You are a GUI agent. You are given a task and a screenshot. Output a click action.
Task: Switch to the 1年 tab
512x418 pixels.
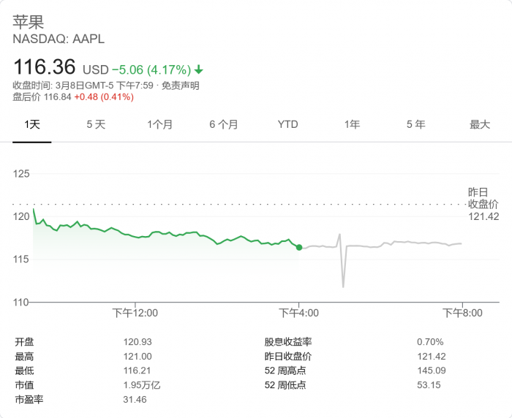[x=352, y=124]
